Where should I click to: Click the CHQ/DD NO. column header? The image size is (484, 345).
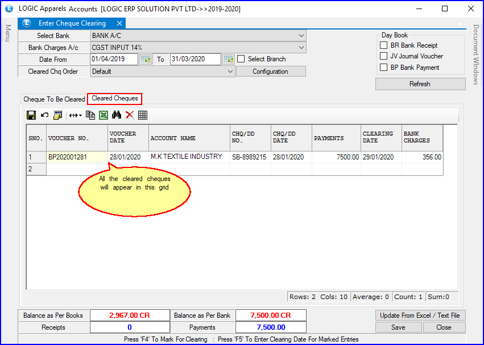[x=250, y=138]
